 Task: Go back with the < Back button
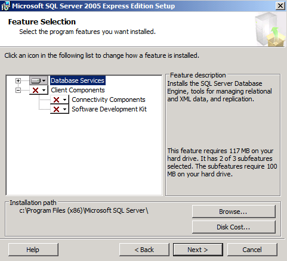point(144,250)
